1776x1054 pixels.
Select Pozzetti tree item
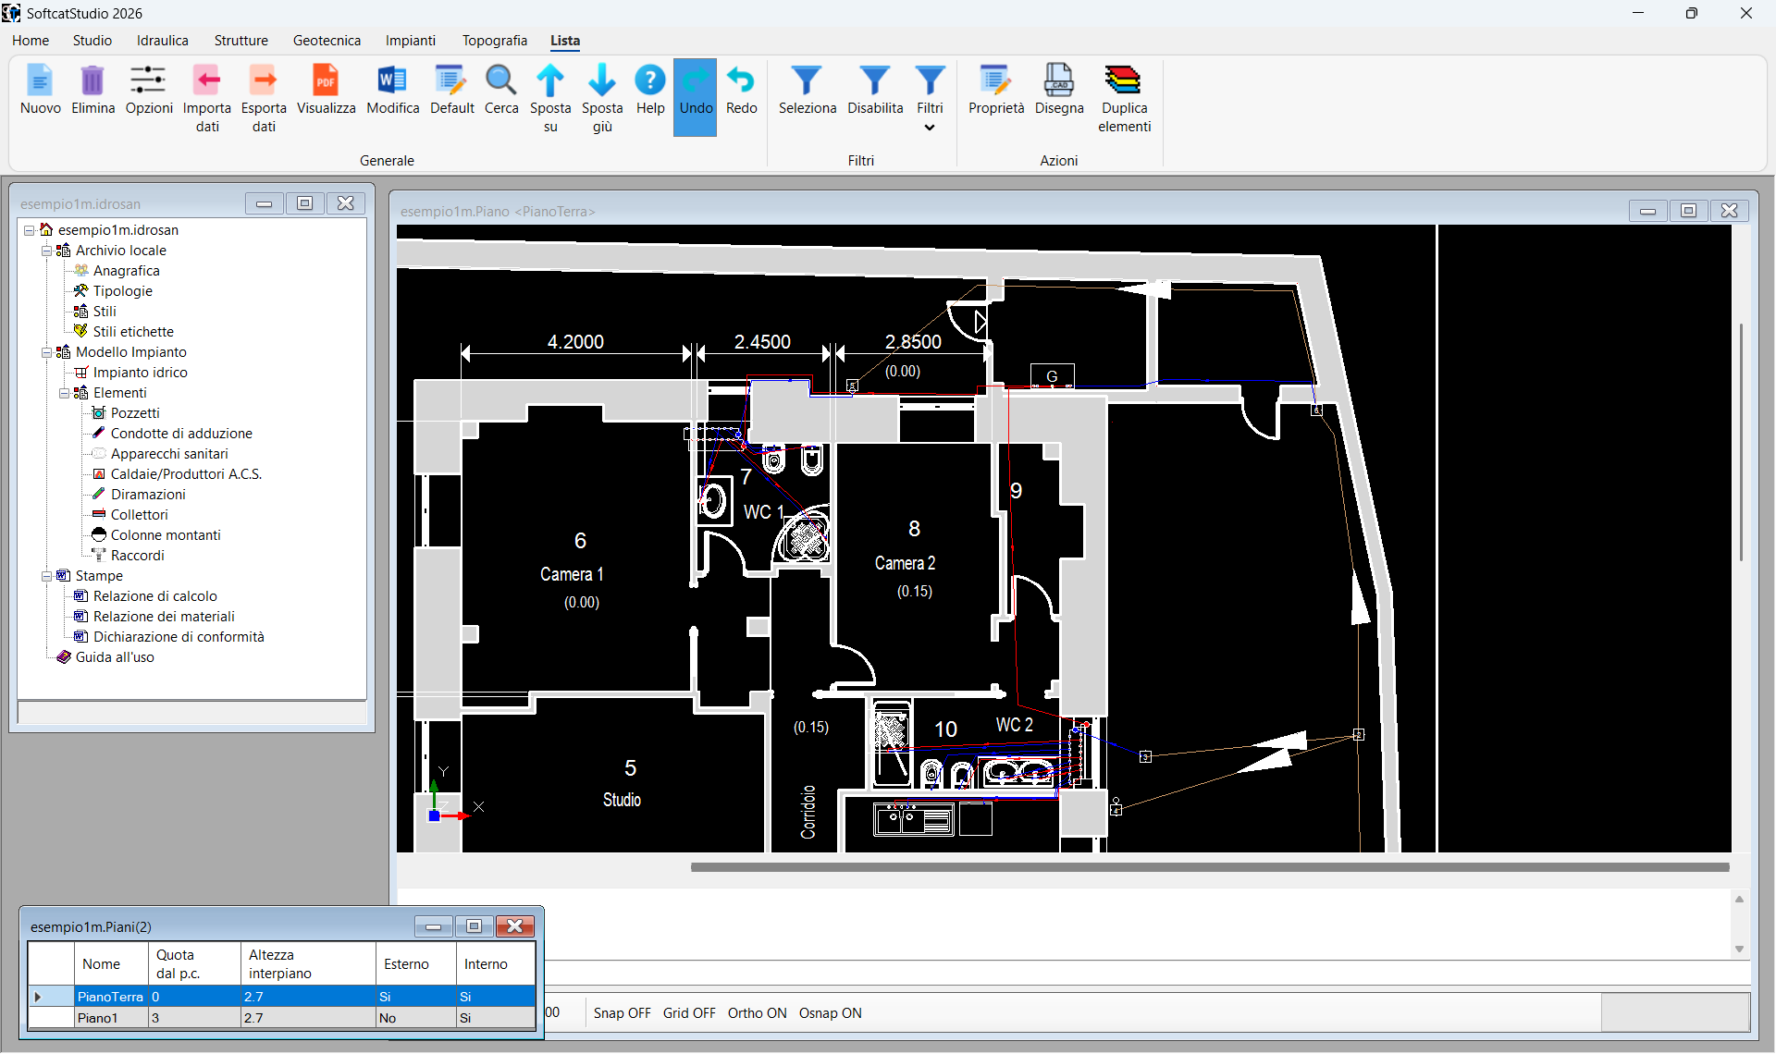tap(135, 413)
